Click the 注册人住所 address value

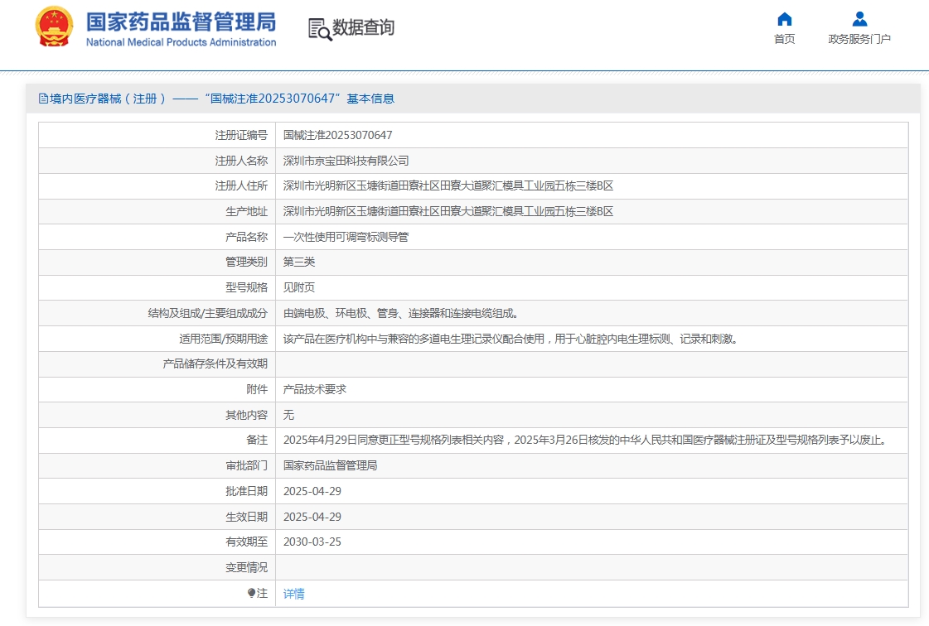(448, 186)
